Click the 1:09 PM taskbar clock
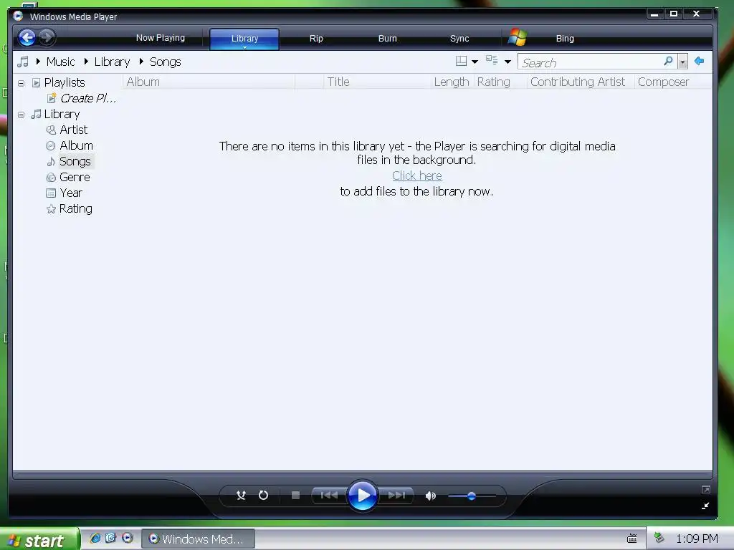This screenshot has width=734, height=550. click(x=697, y=539)
